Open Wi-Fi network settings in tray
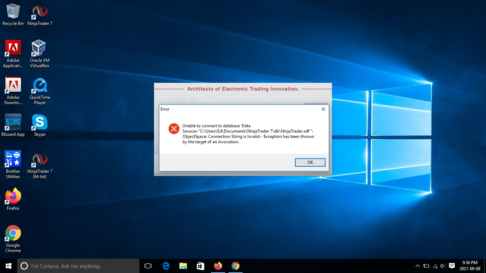Image resolution: width=486 pixels, height=273 pixels. pos(435,266)
